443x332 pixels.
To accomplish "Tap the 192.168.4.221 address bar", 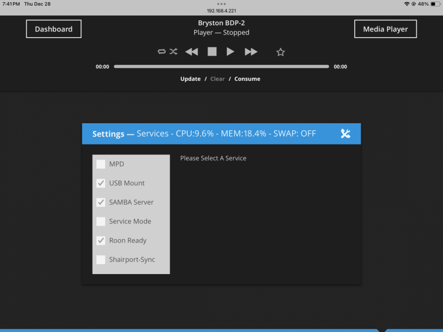I will pyautogui.click(x=221, y=11).
